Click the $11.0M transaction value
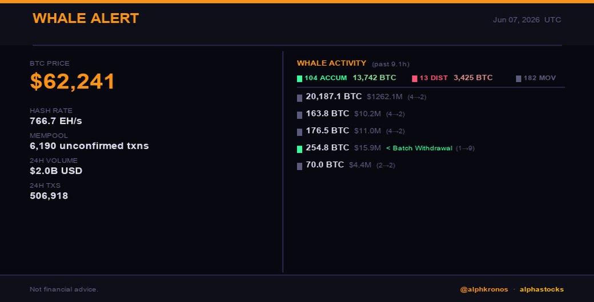 (367, 131)
